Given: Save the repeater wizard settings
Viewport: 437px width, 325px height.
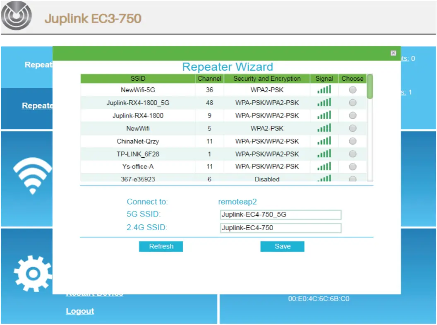Looking at the screenshot, I should point(282,246).
